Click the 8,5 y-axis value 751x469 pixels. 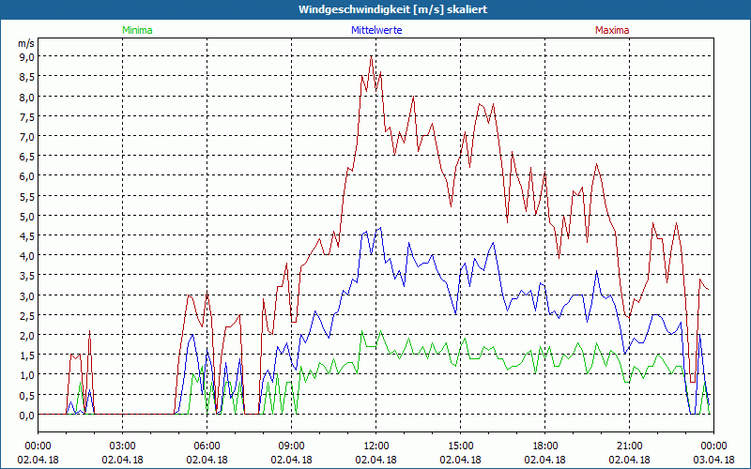click(26, 77)
